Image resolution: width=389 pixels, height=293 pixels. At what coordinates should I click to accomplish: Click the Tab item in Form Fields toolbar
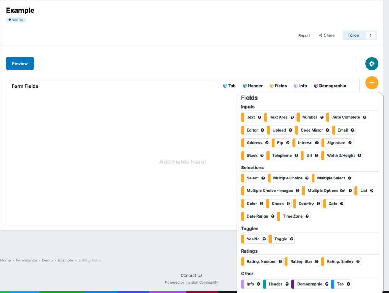[x=230, y=86]
